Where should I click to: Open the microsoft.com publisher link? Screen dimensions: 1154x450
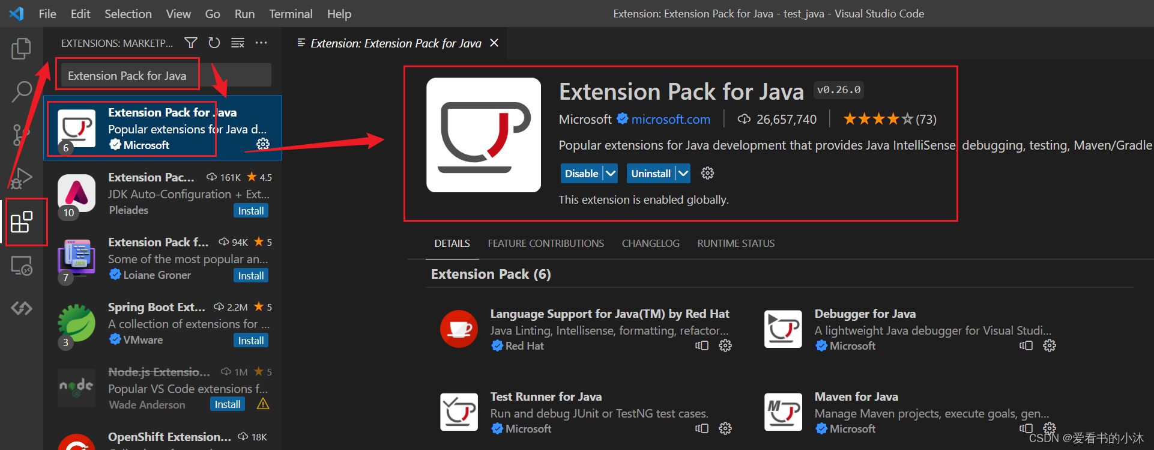point(671,119)
